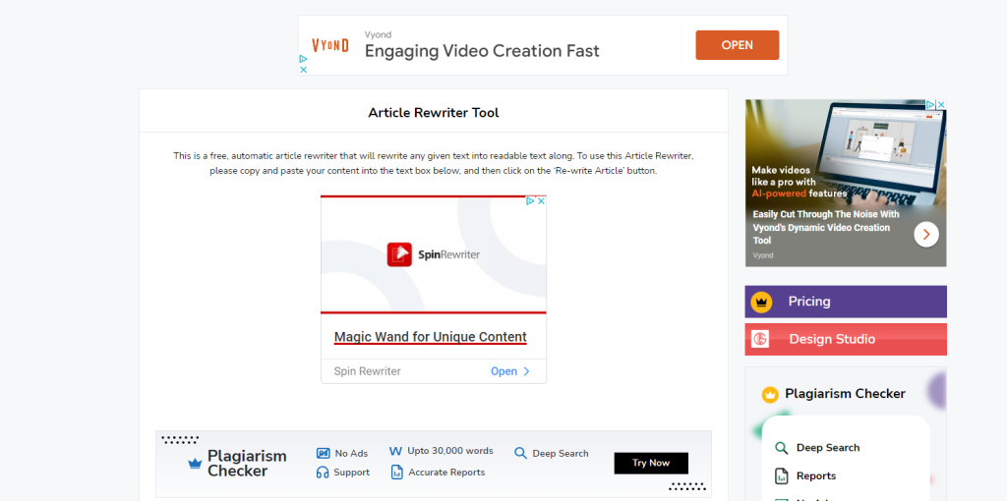The width and height of the screenshot is (1007, 501).
Task: Click 'Support' label in bottom banner
Action: click(x=351, y=473)
